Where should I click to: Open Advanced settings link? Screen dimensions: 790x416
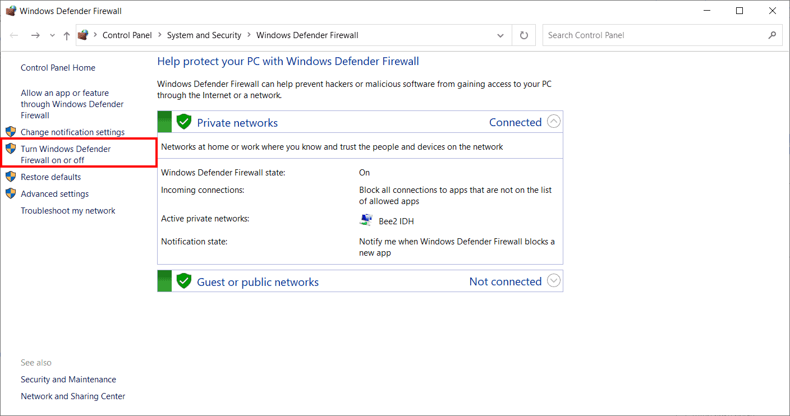pyautogui.click(x=54, y=194)
